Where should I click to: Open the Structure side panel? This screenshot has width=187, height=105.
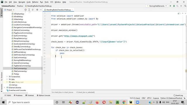click(1, 76)
